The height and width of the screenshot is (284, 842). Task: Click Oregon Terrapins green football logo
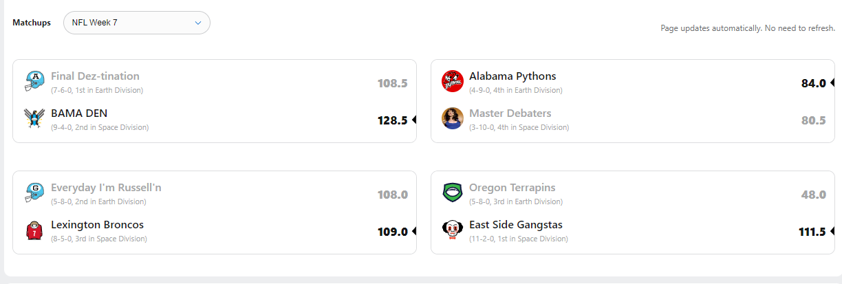[x=452, y=193]
